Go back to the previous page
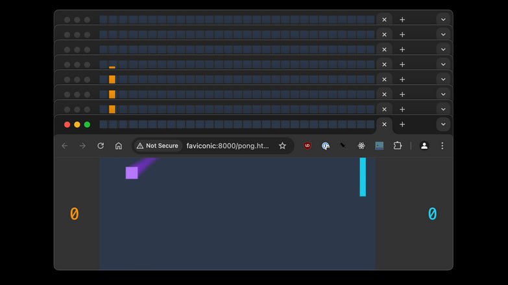This screenshot has height=285, width=508. (x=64, y=146)
